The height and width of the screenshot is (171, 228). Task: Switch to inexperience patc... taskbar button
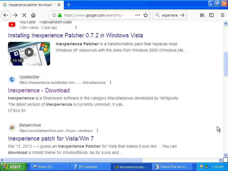click(x=131, y=167)
